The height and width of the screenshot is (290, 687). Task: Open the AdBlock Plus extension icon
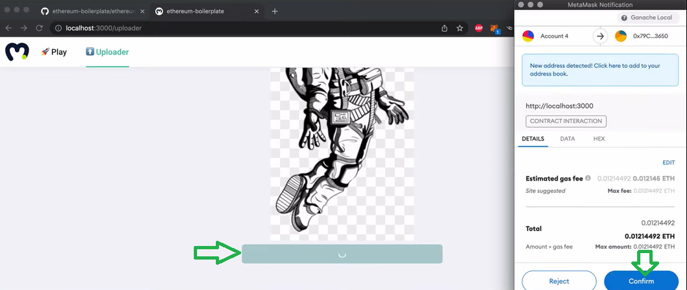coord(478,28)
